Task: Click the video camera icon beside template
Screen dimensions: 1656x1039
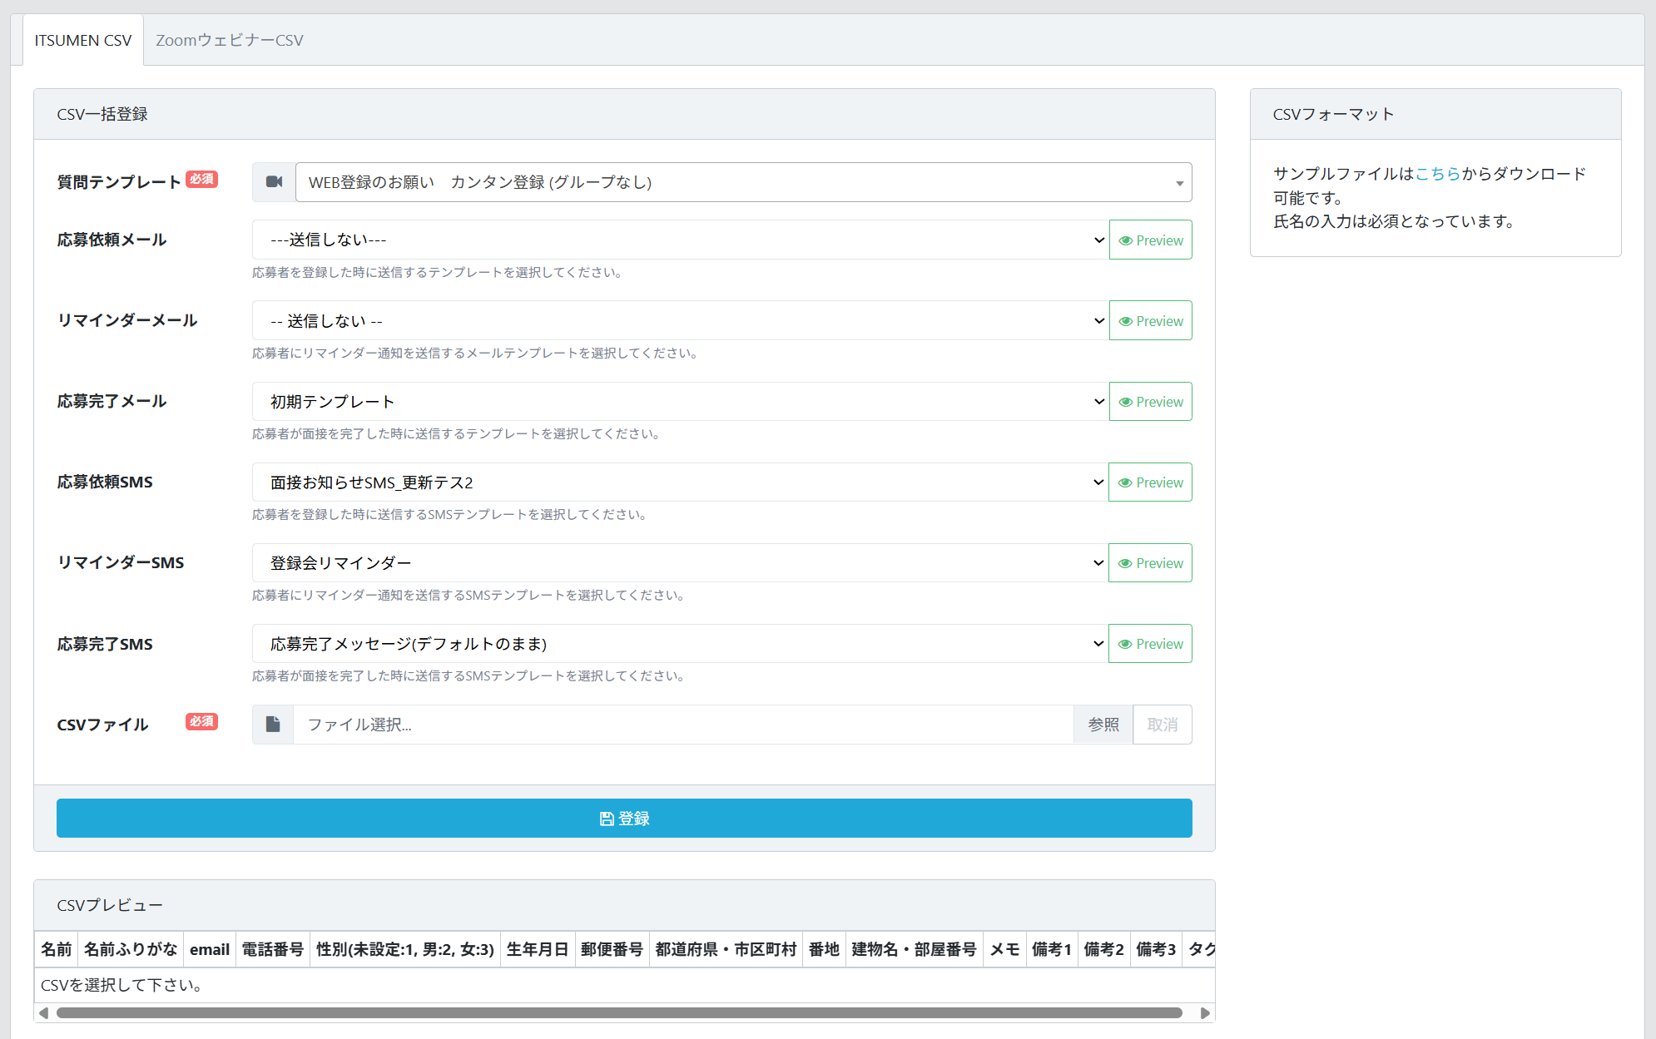Action: (274, 182)
